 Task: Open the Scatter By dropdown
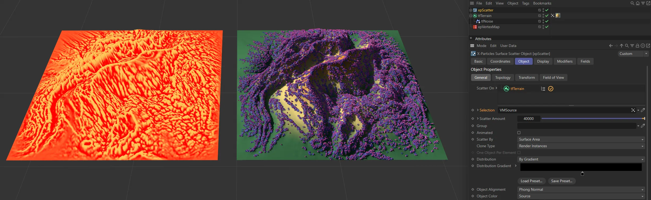pyautogui.click(x=581, y=139)
